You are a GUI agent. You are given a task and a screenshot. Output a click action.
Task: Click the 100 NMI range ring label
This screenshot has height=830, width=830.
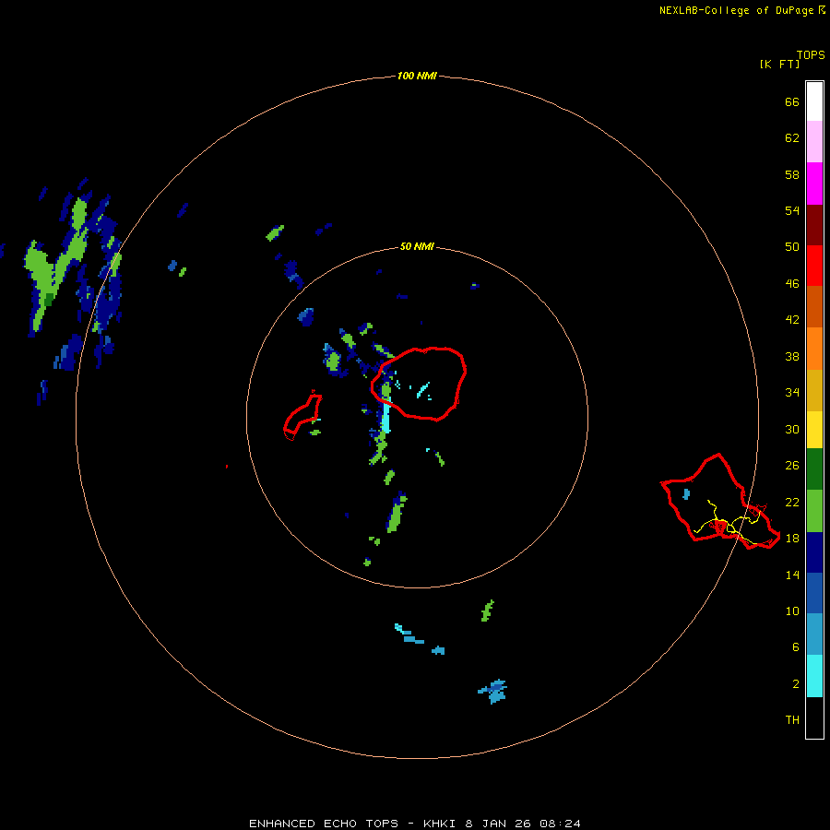(x=417, y=76)
